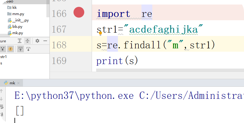Viewport: 244px width, 123px height.
Task: Open Structure panel settings gear
Action: click(37, 41)
